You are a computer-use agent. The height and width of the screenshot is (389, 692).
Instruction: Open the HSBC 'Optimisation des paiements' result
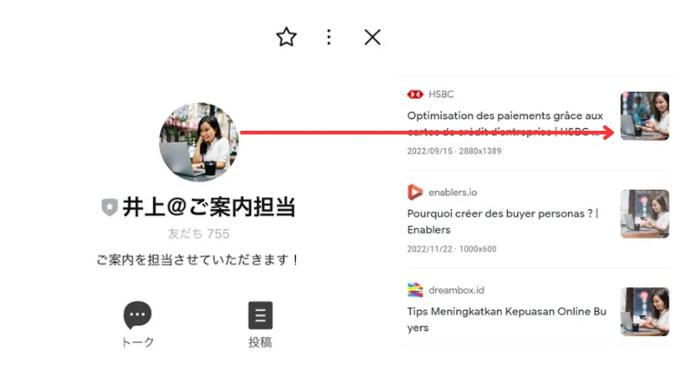(505, 124)
